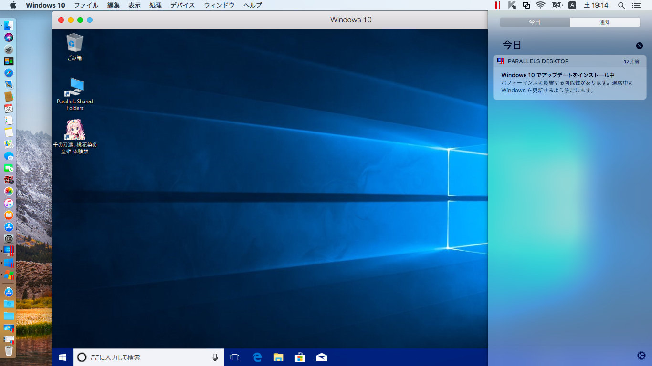Open iBooks from the Dock

coord(9,215)
